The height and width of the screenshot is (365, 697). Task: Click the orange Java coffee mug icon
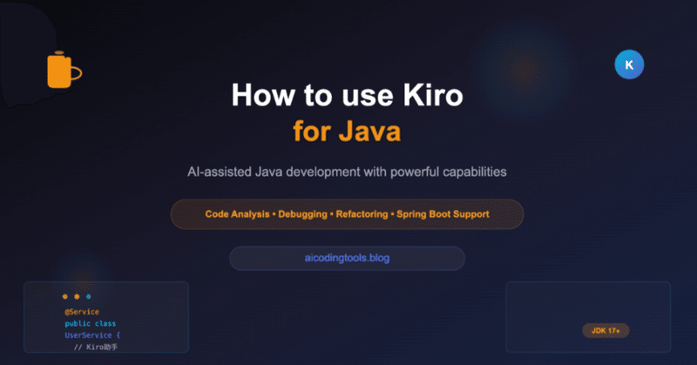64,70
